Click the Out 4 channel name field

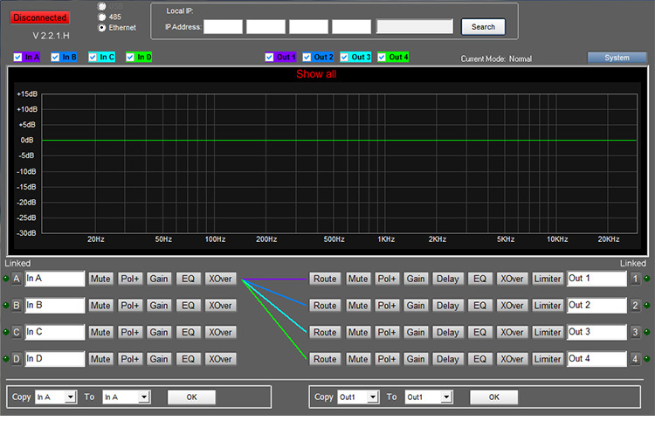596,359
